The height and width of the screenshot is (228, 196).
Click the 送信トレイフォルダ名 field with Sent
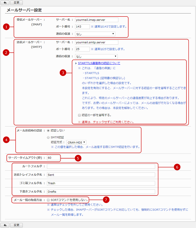tap(101, 175)
